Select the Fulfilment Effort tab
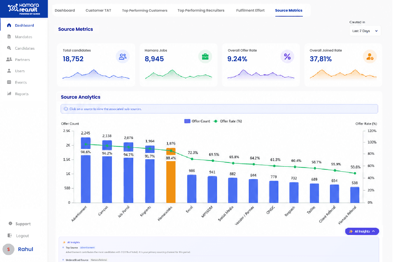 point(250,10)
